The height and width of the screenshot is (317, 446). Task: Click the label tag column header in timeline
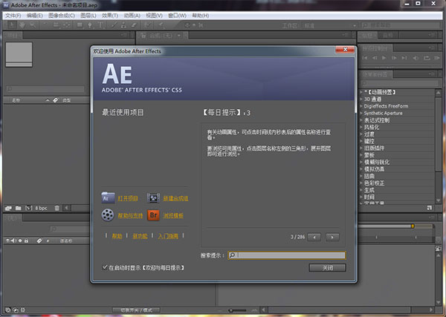(x=39, y=241)
